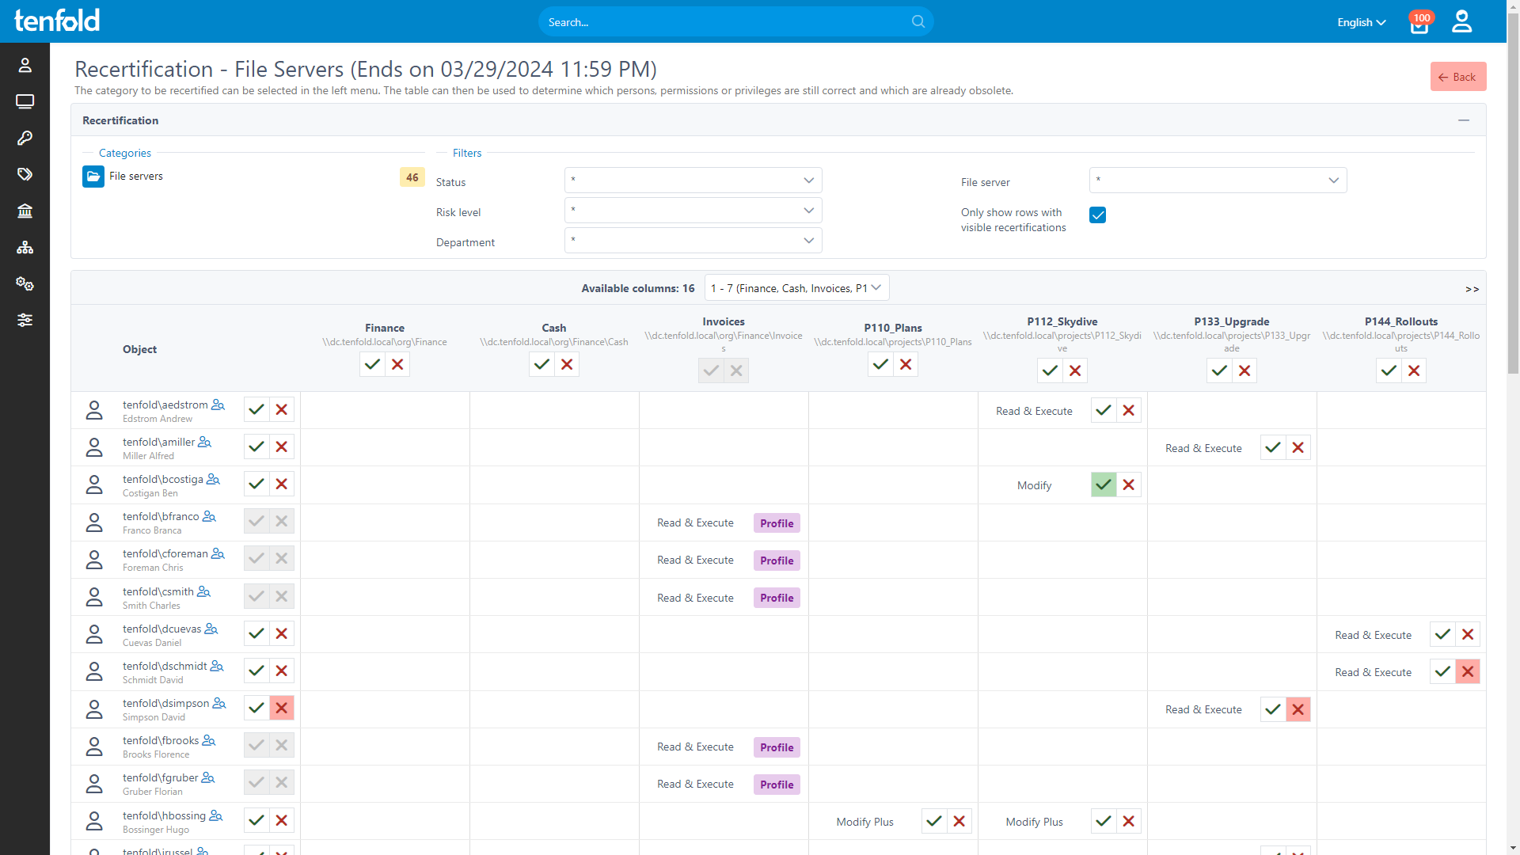Click the group icon next to tenfold\aedstrom
1520x855 pixels.
coord(218,405)
